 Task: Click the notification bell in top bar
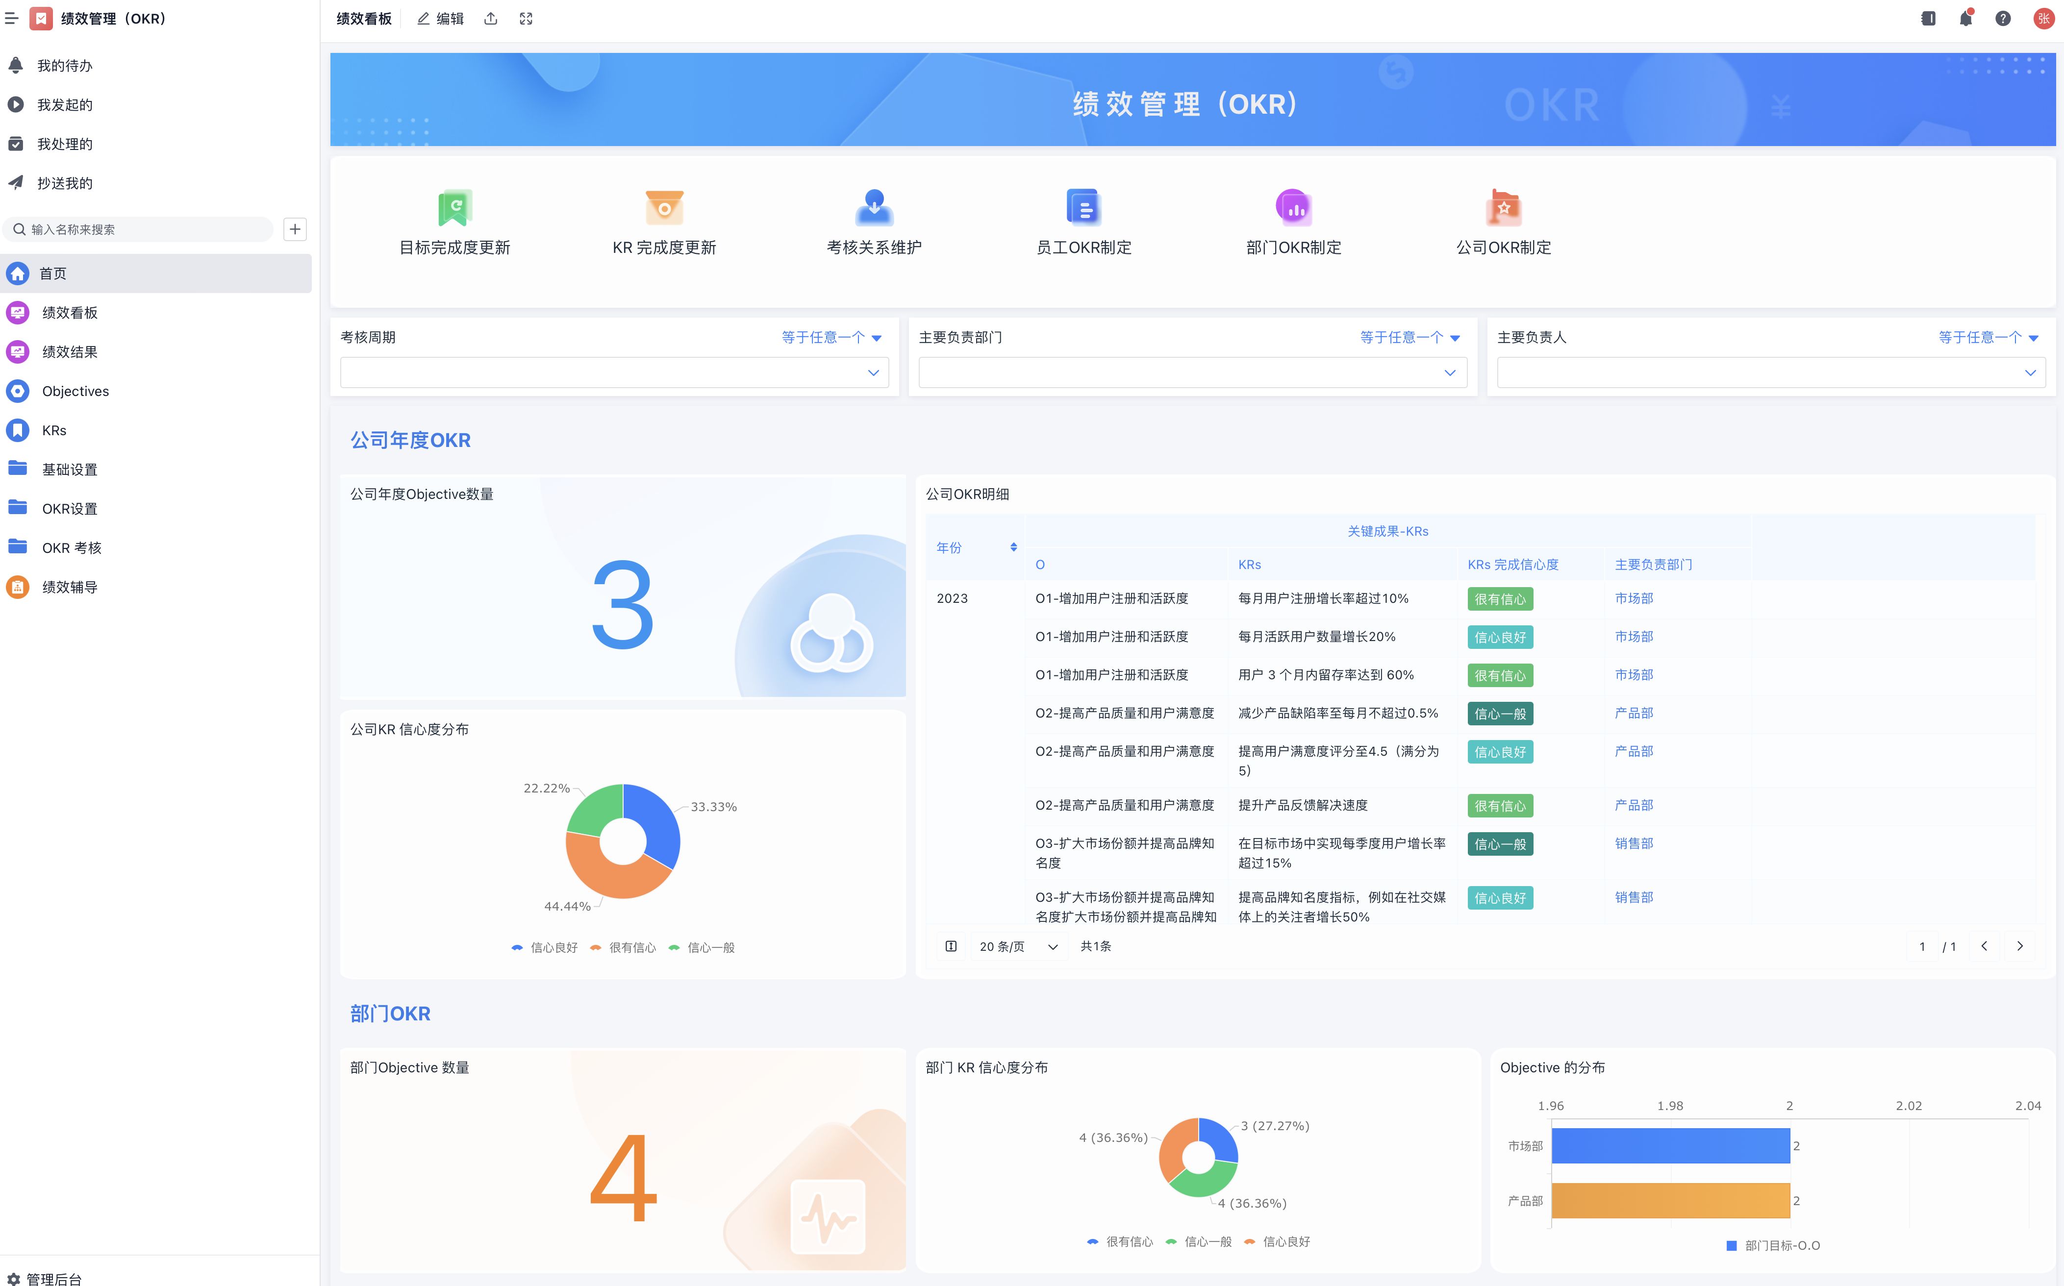(x=1965, y=19)
